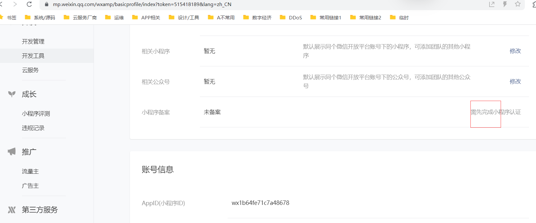The image size is (536, 223).
Task: Click the 推广 megaphone icon in sidebar
Action: (x=12, y=152)
